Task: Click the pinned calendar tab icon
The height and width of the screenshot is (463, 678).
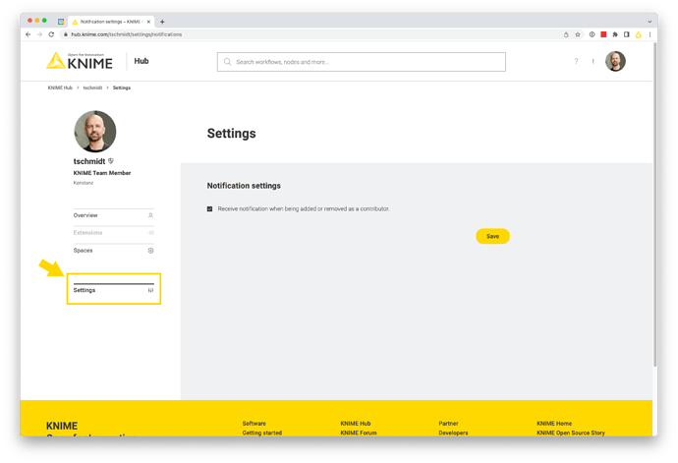Action: click(x=61, y=22)
